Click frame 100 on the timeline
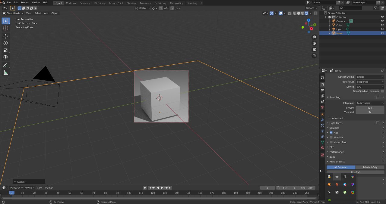 pyautogui.click(x=129, y=193)
